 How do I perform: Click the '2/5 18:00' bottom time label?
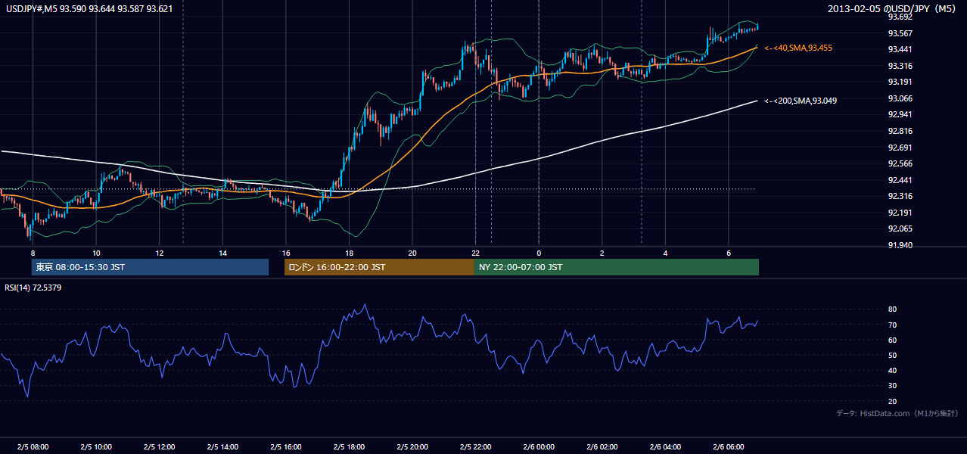coord(349,446)
